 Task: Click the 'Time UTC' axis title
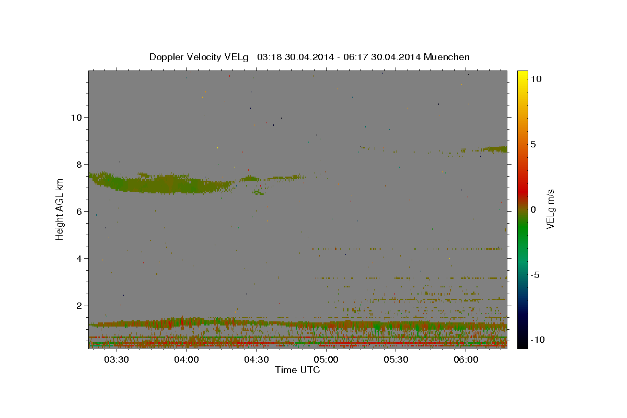pyautogui.click(x=297, y=370)
